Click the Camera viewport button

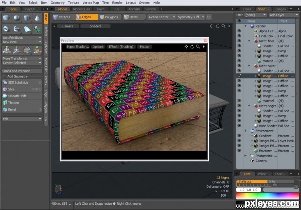(68, 26)
